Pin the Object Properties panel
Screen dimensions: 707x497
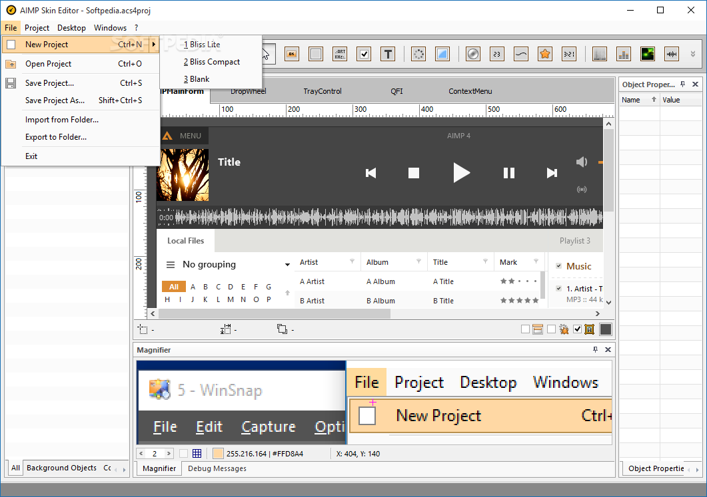[682, 84]
